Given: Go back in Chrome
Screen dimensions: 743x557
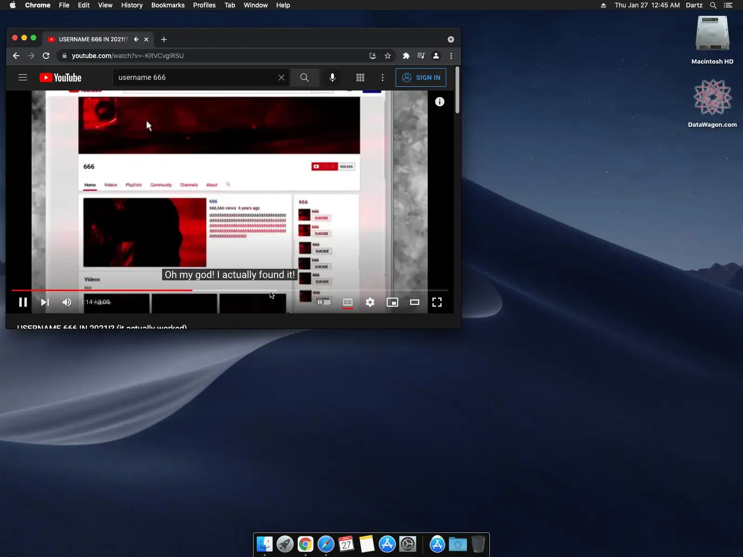Looking at the screenshot, I should point(16,56).
